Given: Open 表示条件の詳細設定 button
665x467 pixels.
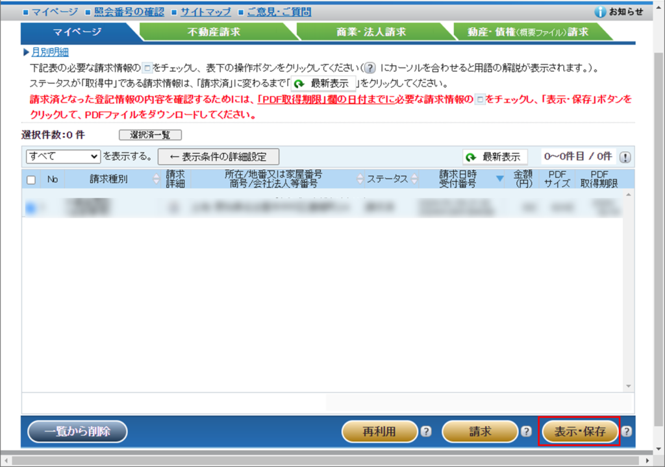Looking at the screenshot, I should (218, 156).
